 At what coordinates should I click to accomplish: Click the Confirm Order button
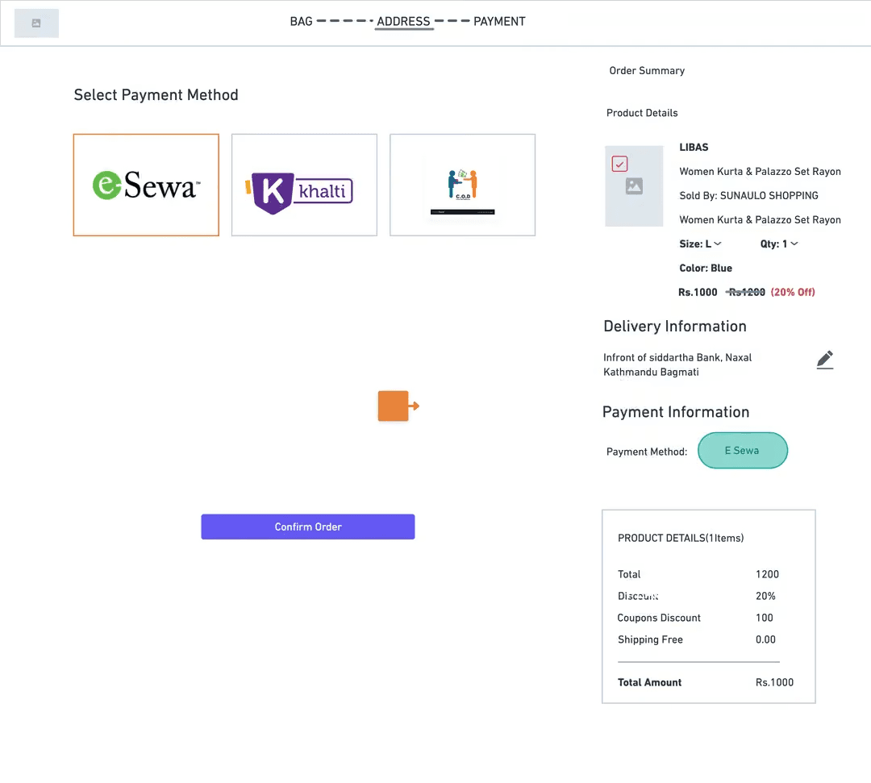(308, 527)
